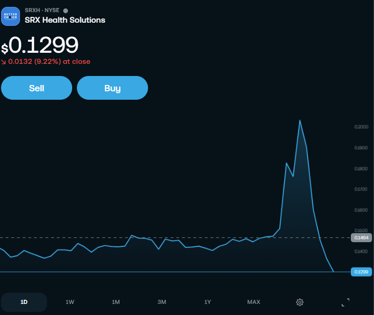Click the 0.0132 (9.22%) at close text

point(49,62)
